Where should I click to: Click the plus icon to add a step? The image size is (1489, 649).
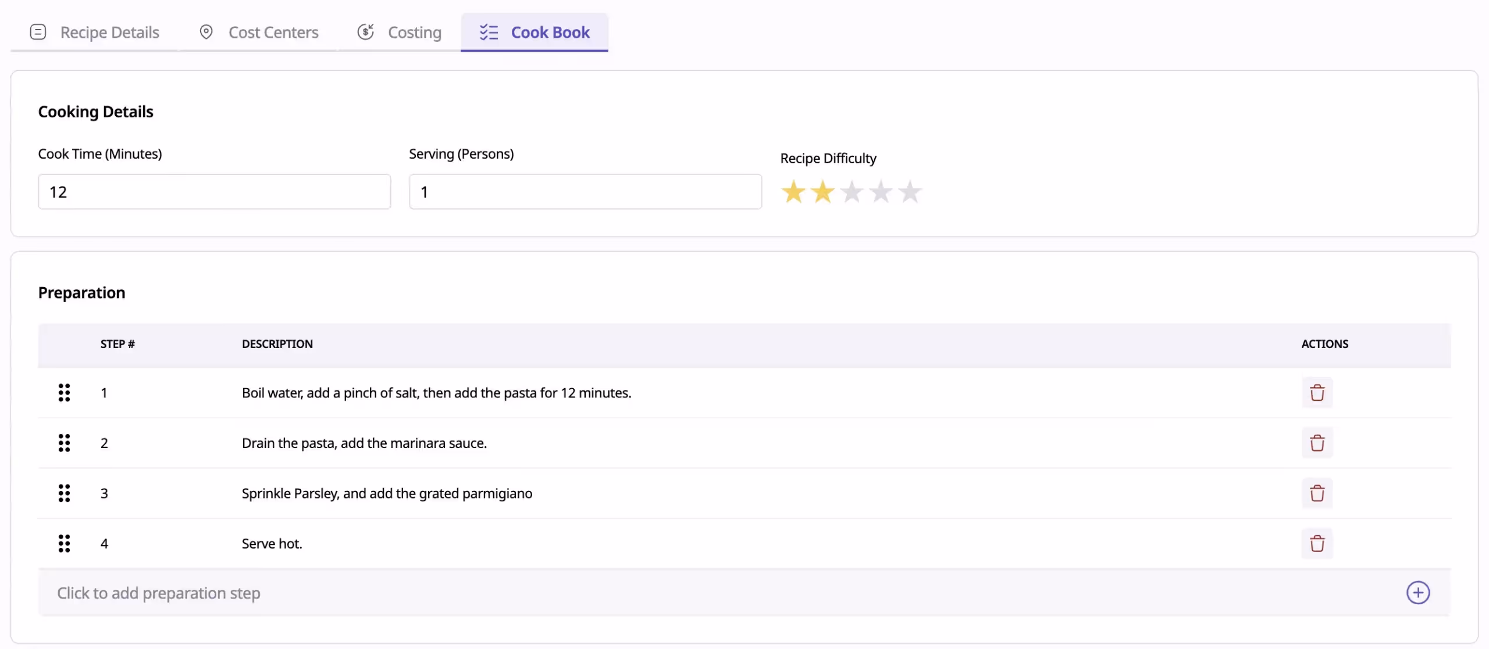(1418, 593)
